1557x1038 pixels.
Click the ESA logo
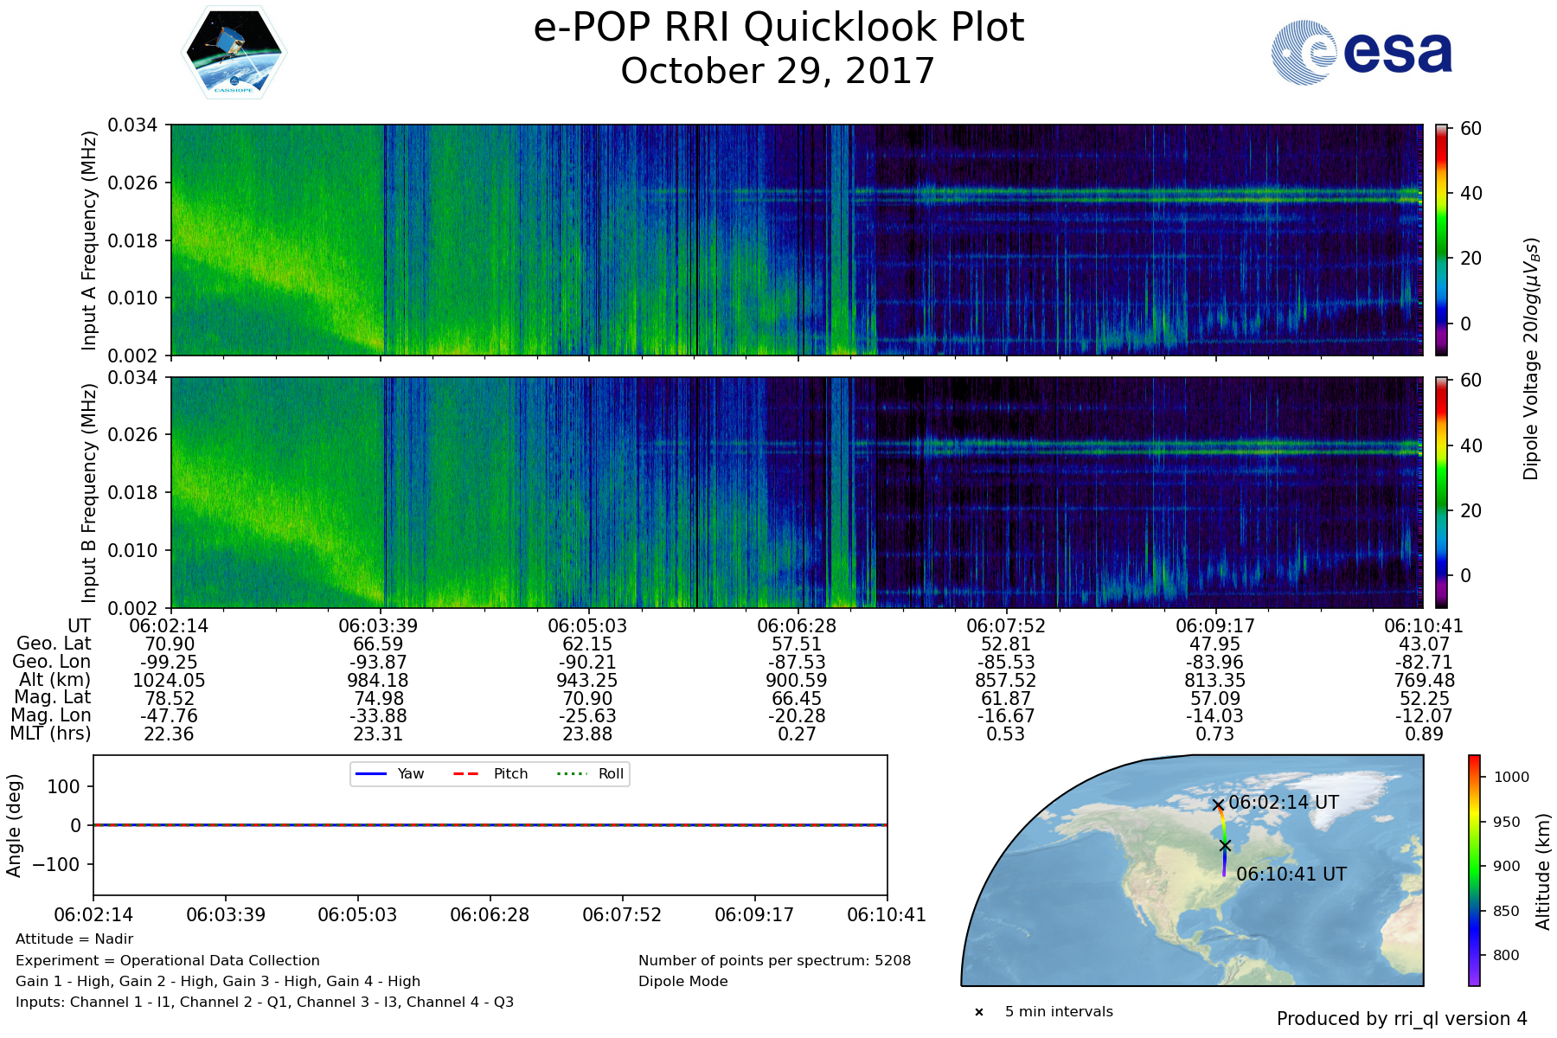pos(1362,53)
